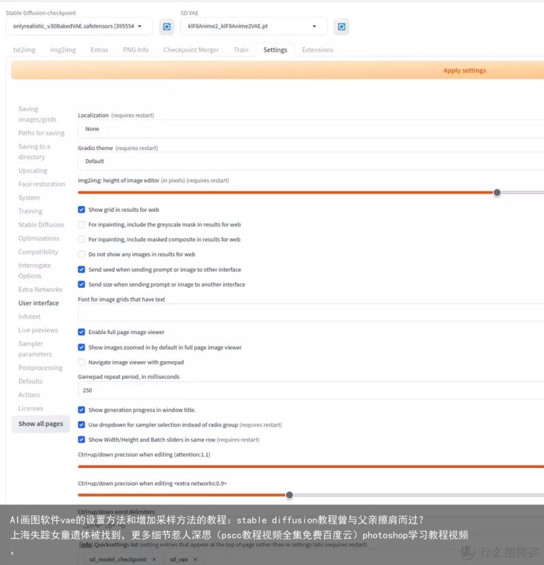The height and width of the screenshot is (565, 544).
Task: Open the Extra Networks settings page
Action: click(x=40, y=289)
